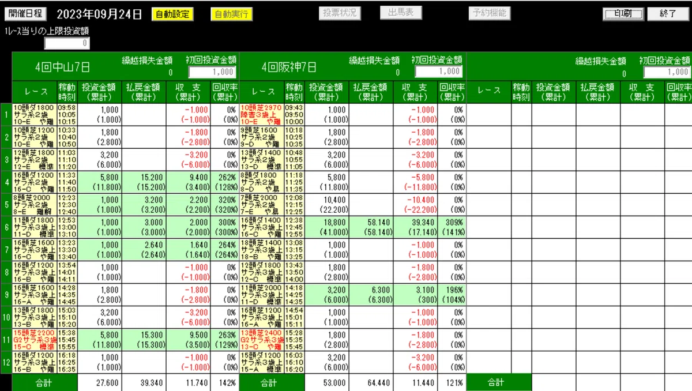Viewport: 692px width, 391px height.
Task: Select row number 6 header on left
Action: pos(6,227)
